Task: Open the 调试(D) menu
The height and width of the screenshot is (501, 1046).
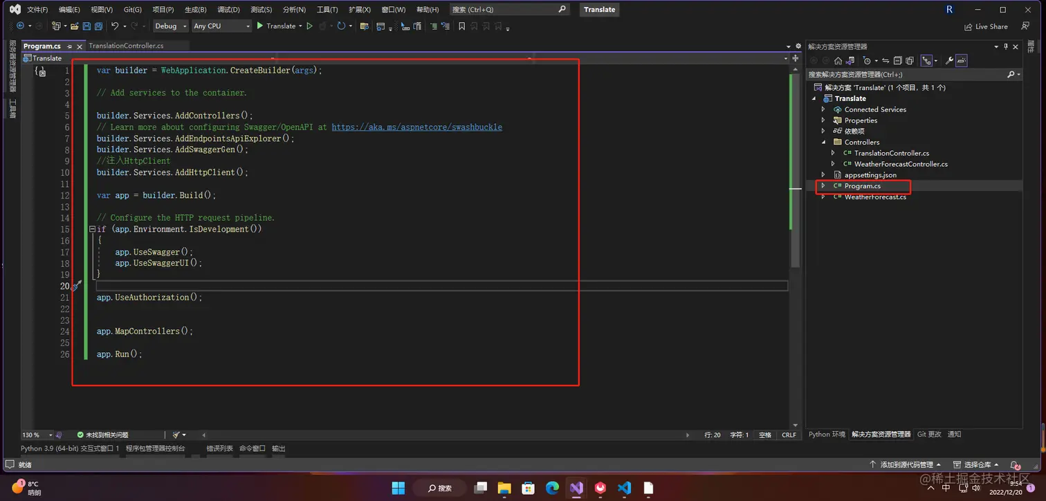Action: 228,10
